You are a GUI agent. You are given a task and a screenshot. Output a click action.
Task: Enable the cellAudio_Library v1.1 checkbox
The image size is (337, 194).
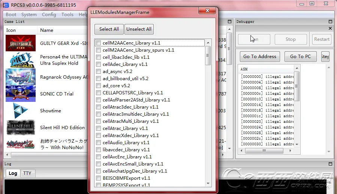99,142
